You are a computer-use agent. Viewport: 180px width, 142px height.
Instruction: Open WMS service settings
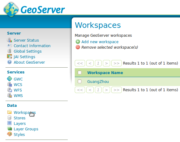[18, 95]
